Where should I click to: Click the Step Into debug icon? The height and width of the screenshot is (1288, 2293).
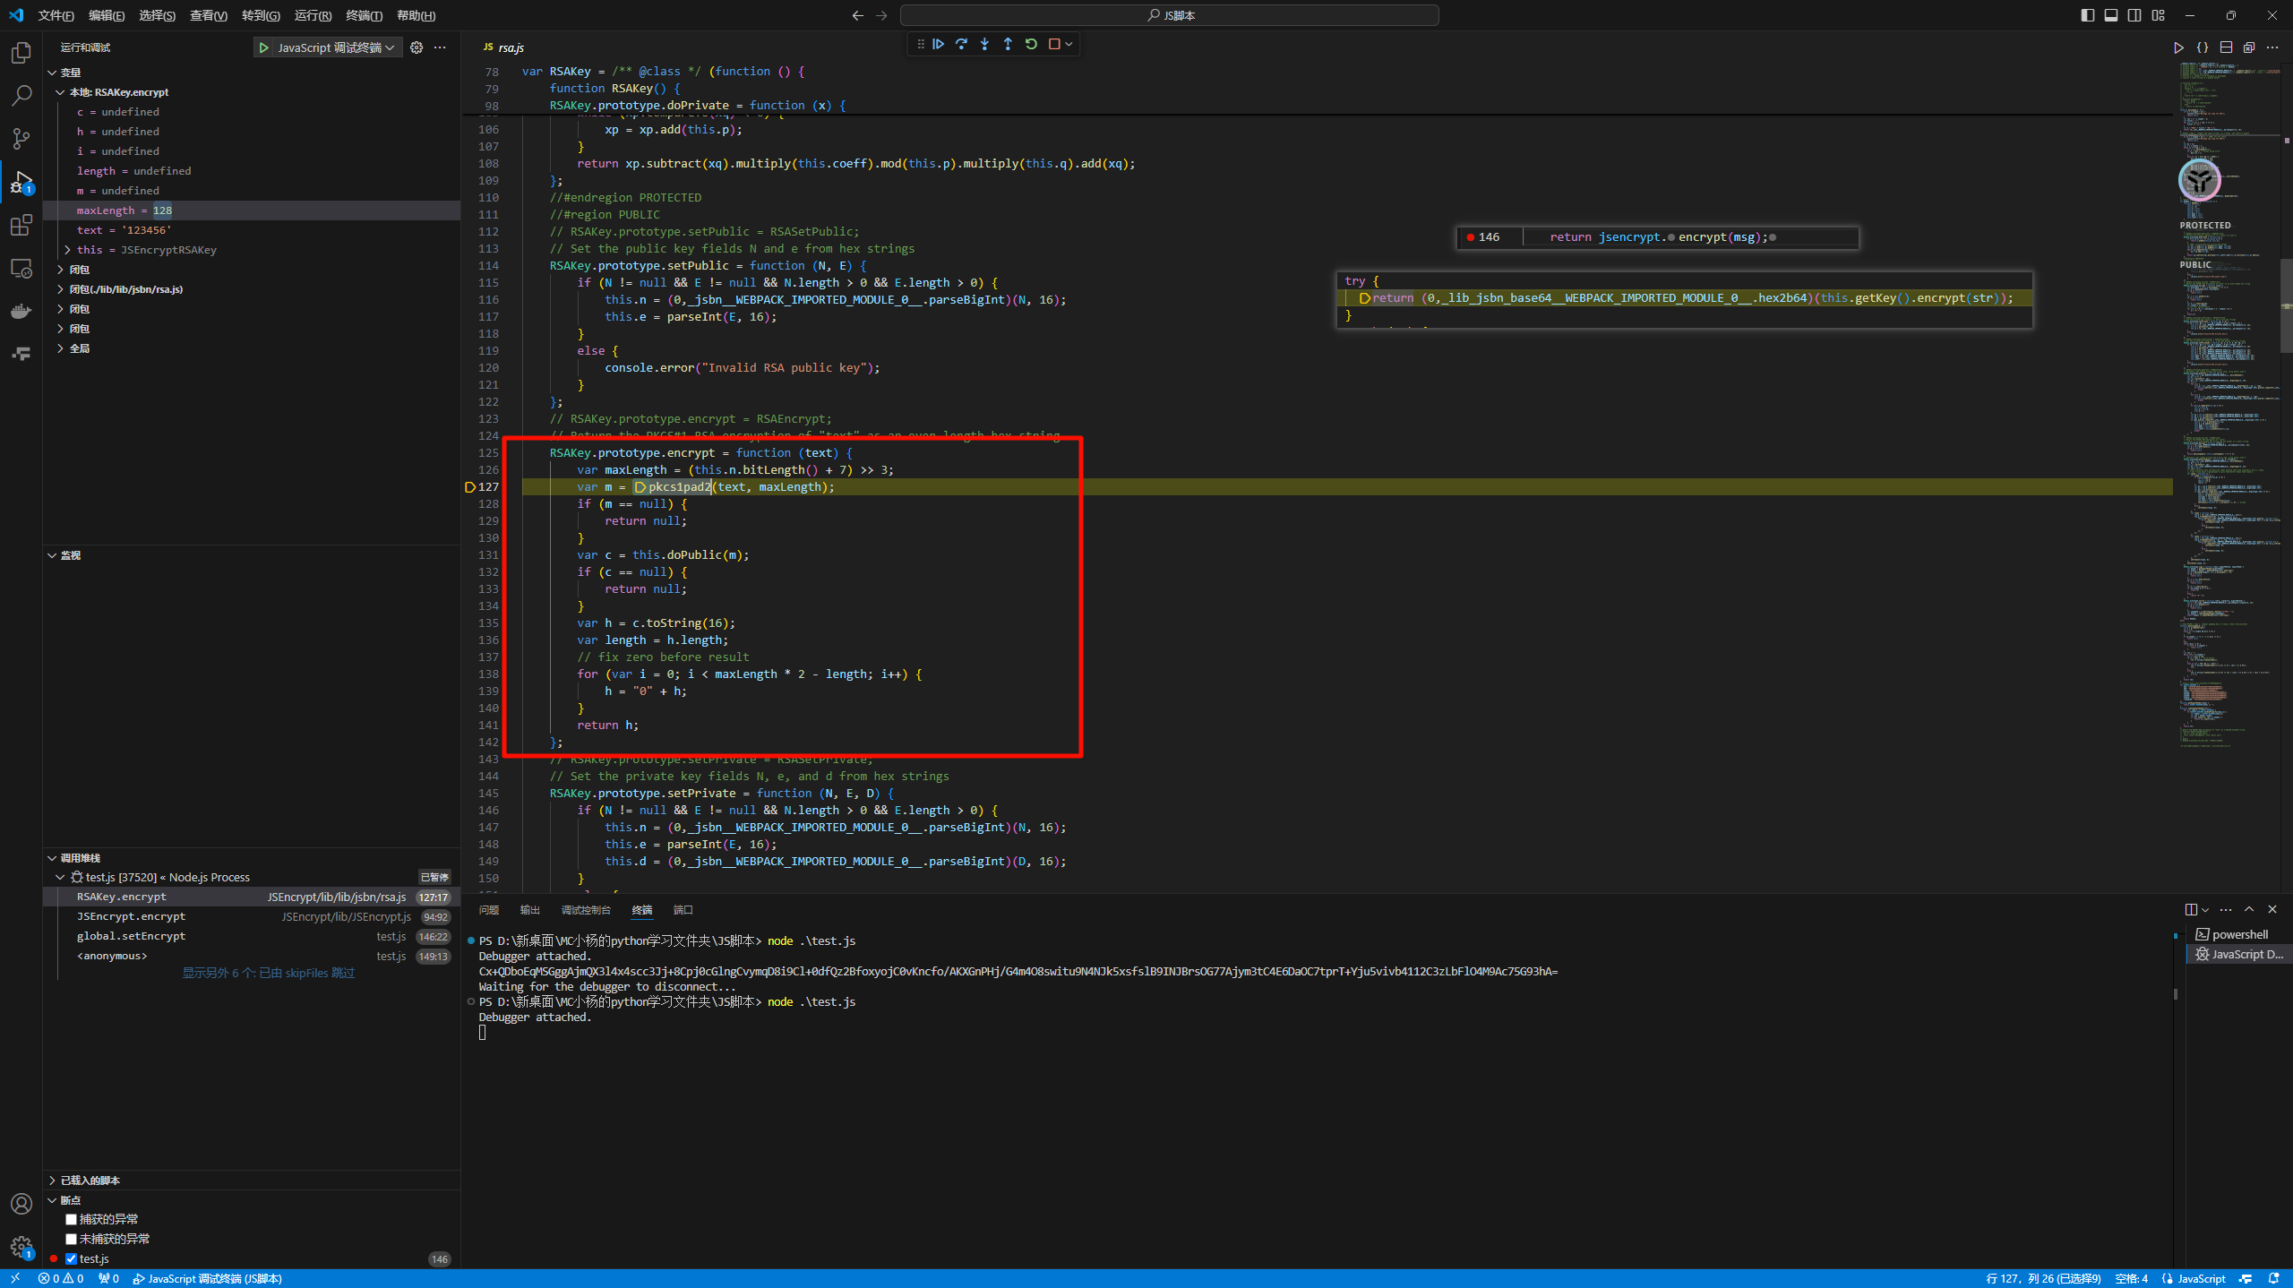984,44
